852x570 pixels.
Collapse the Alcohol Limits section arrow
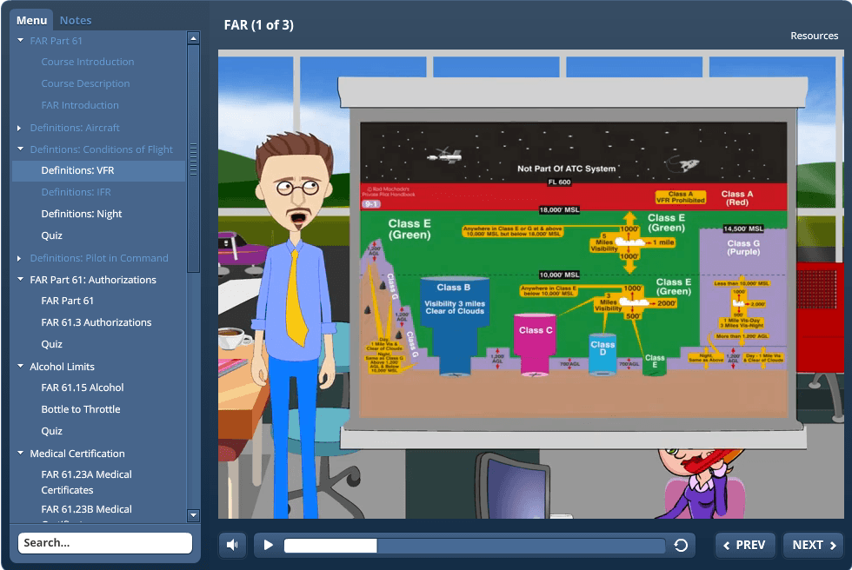[20, 367]
